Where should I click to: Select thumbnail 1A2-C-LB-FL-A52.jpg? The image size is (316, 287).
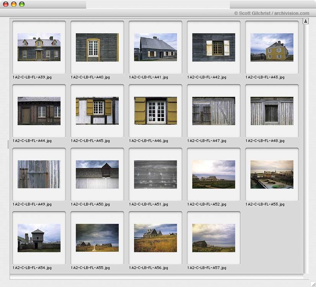(214, 174)
